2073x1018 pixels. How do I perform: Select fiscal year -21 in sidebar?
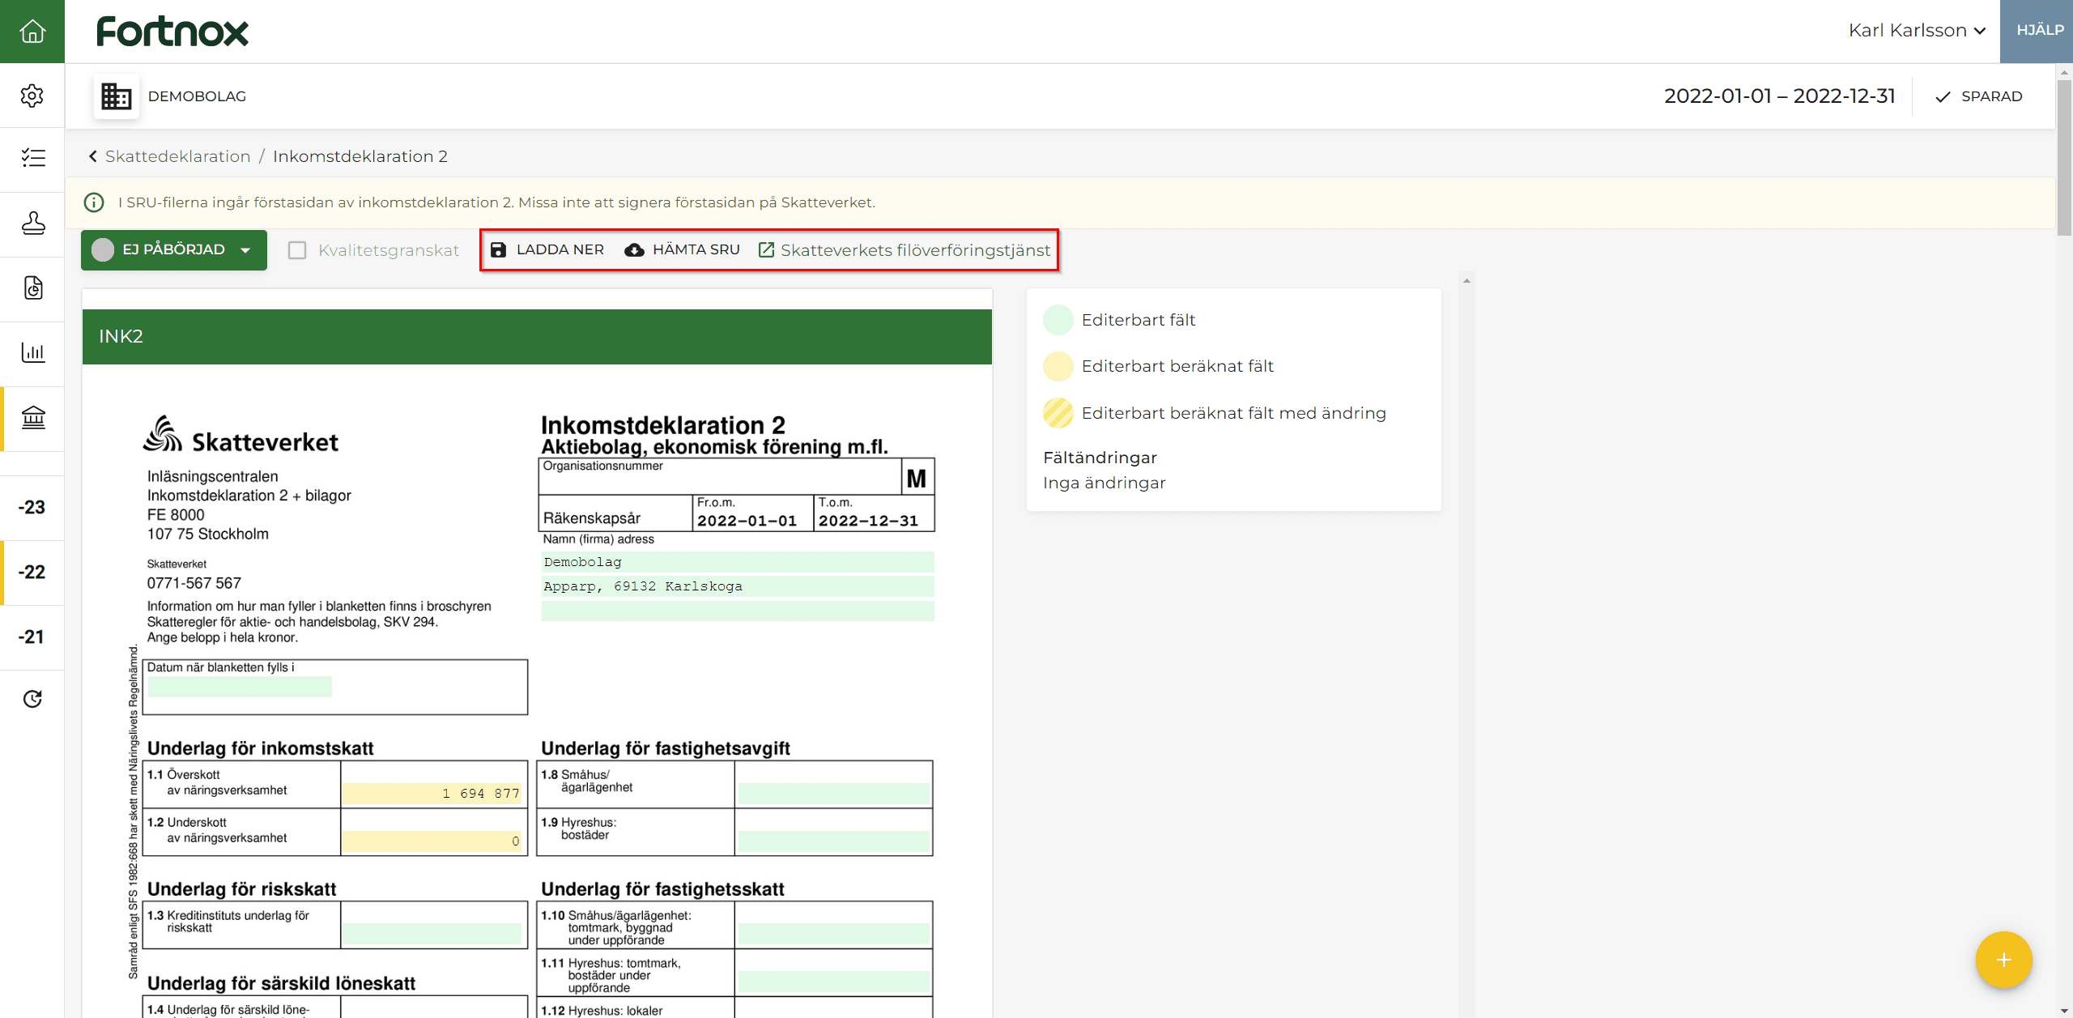pos(32,637)
